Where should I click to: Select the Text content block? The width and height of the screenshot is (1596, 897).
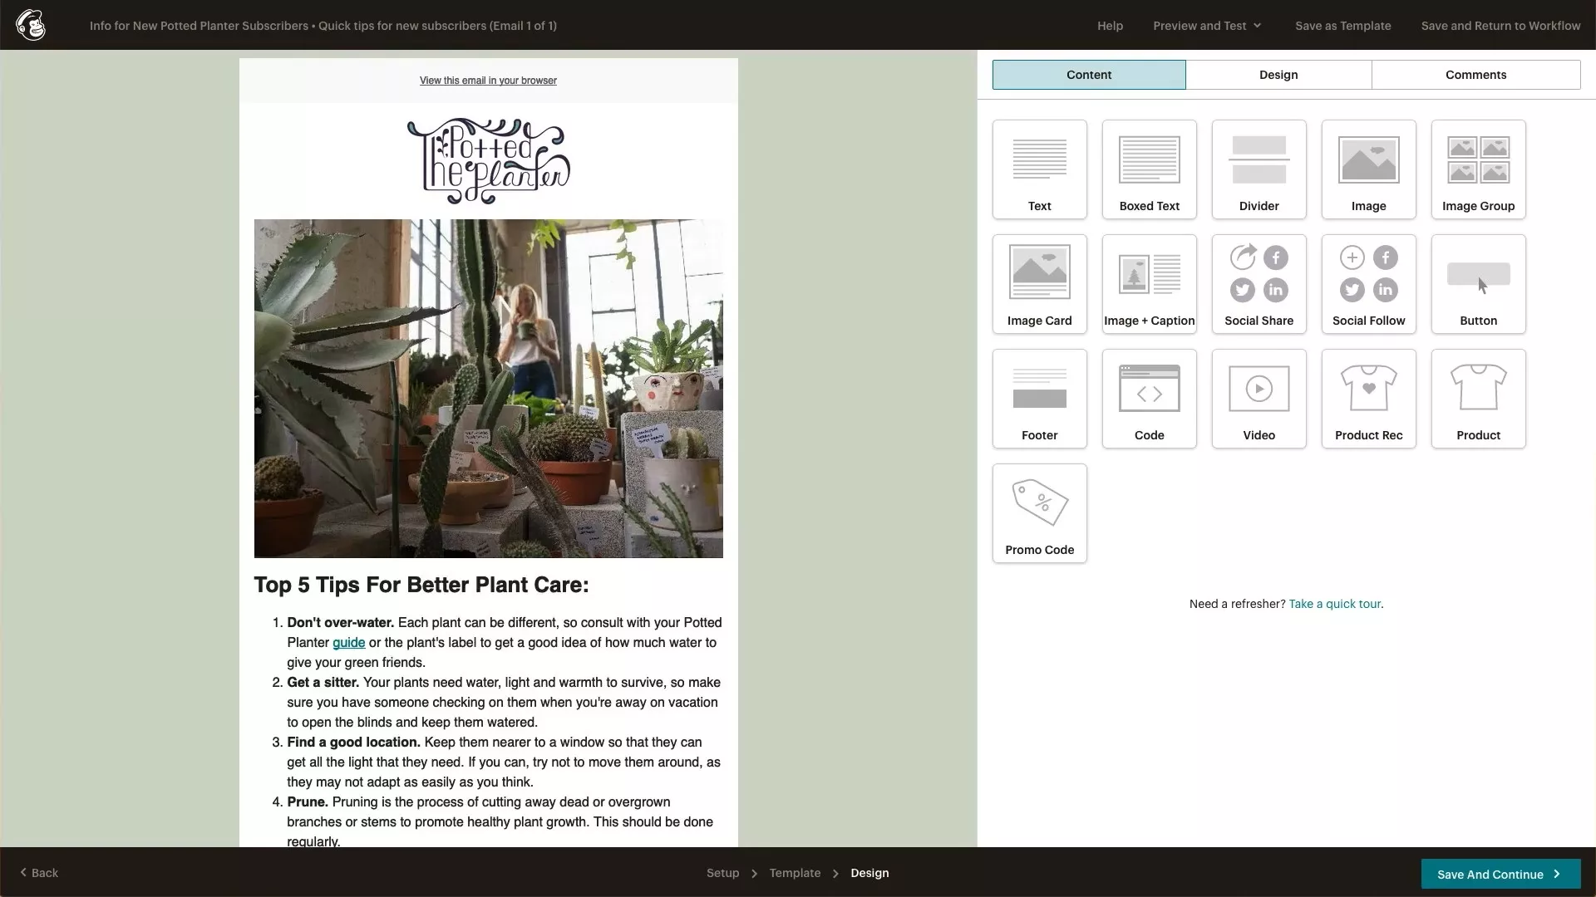(x=1039, y=169)
